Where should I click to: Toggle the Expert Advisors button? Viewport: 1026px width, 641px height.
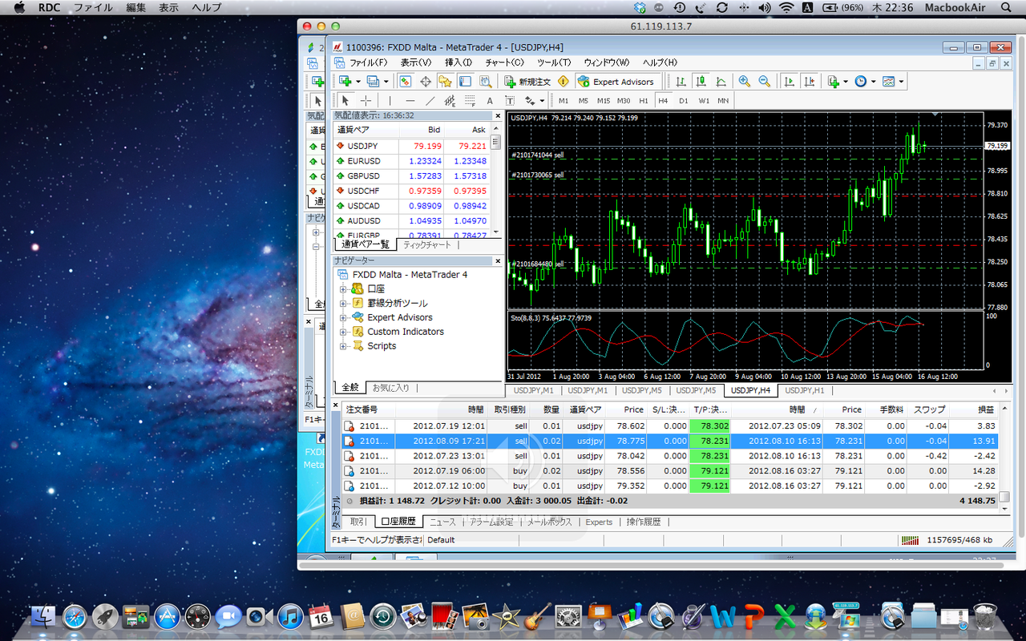pyautogui.click(x=616, y=81)
